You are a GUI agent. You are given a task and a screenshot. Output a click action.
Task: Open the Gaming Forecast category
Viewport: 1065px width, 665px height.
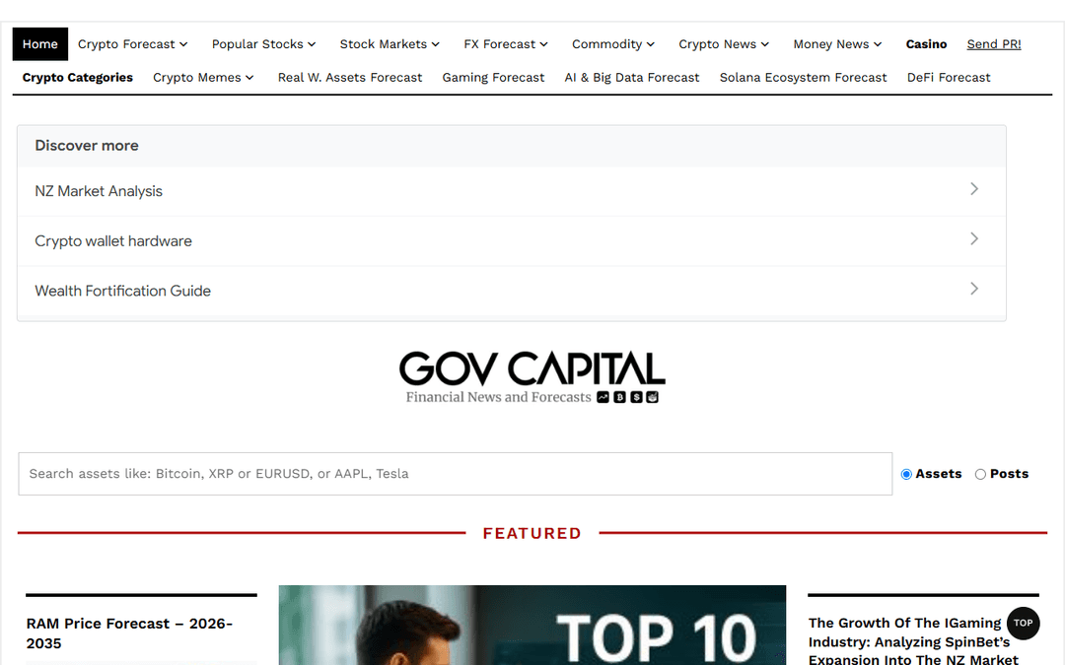click(493, 78)
